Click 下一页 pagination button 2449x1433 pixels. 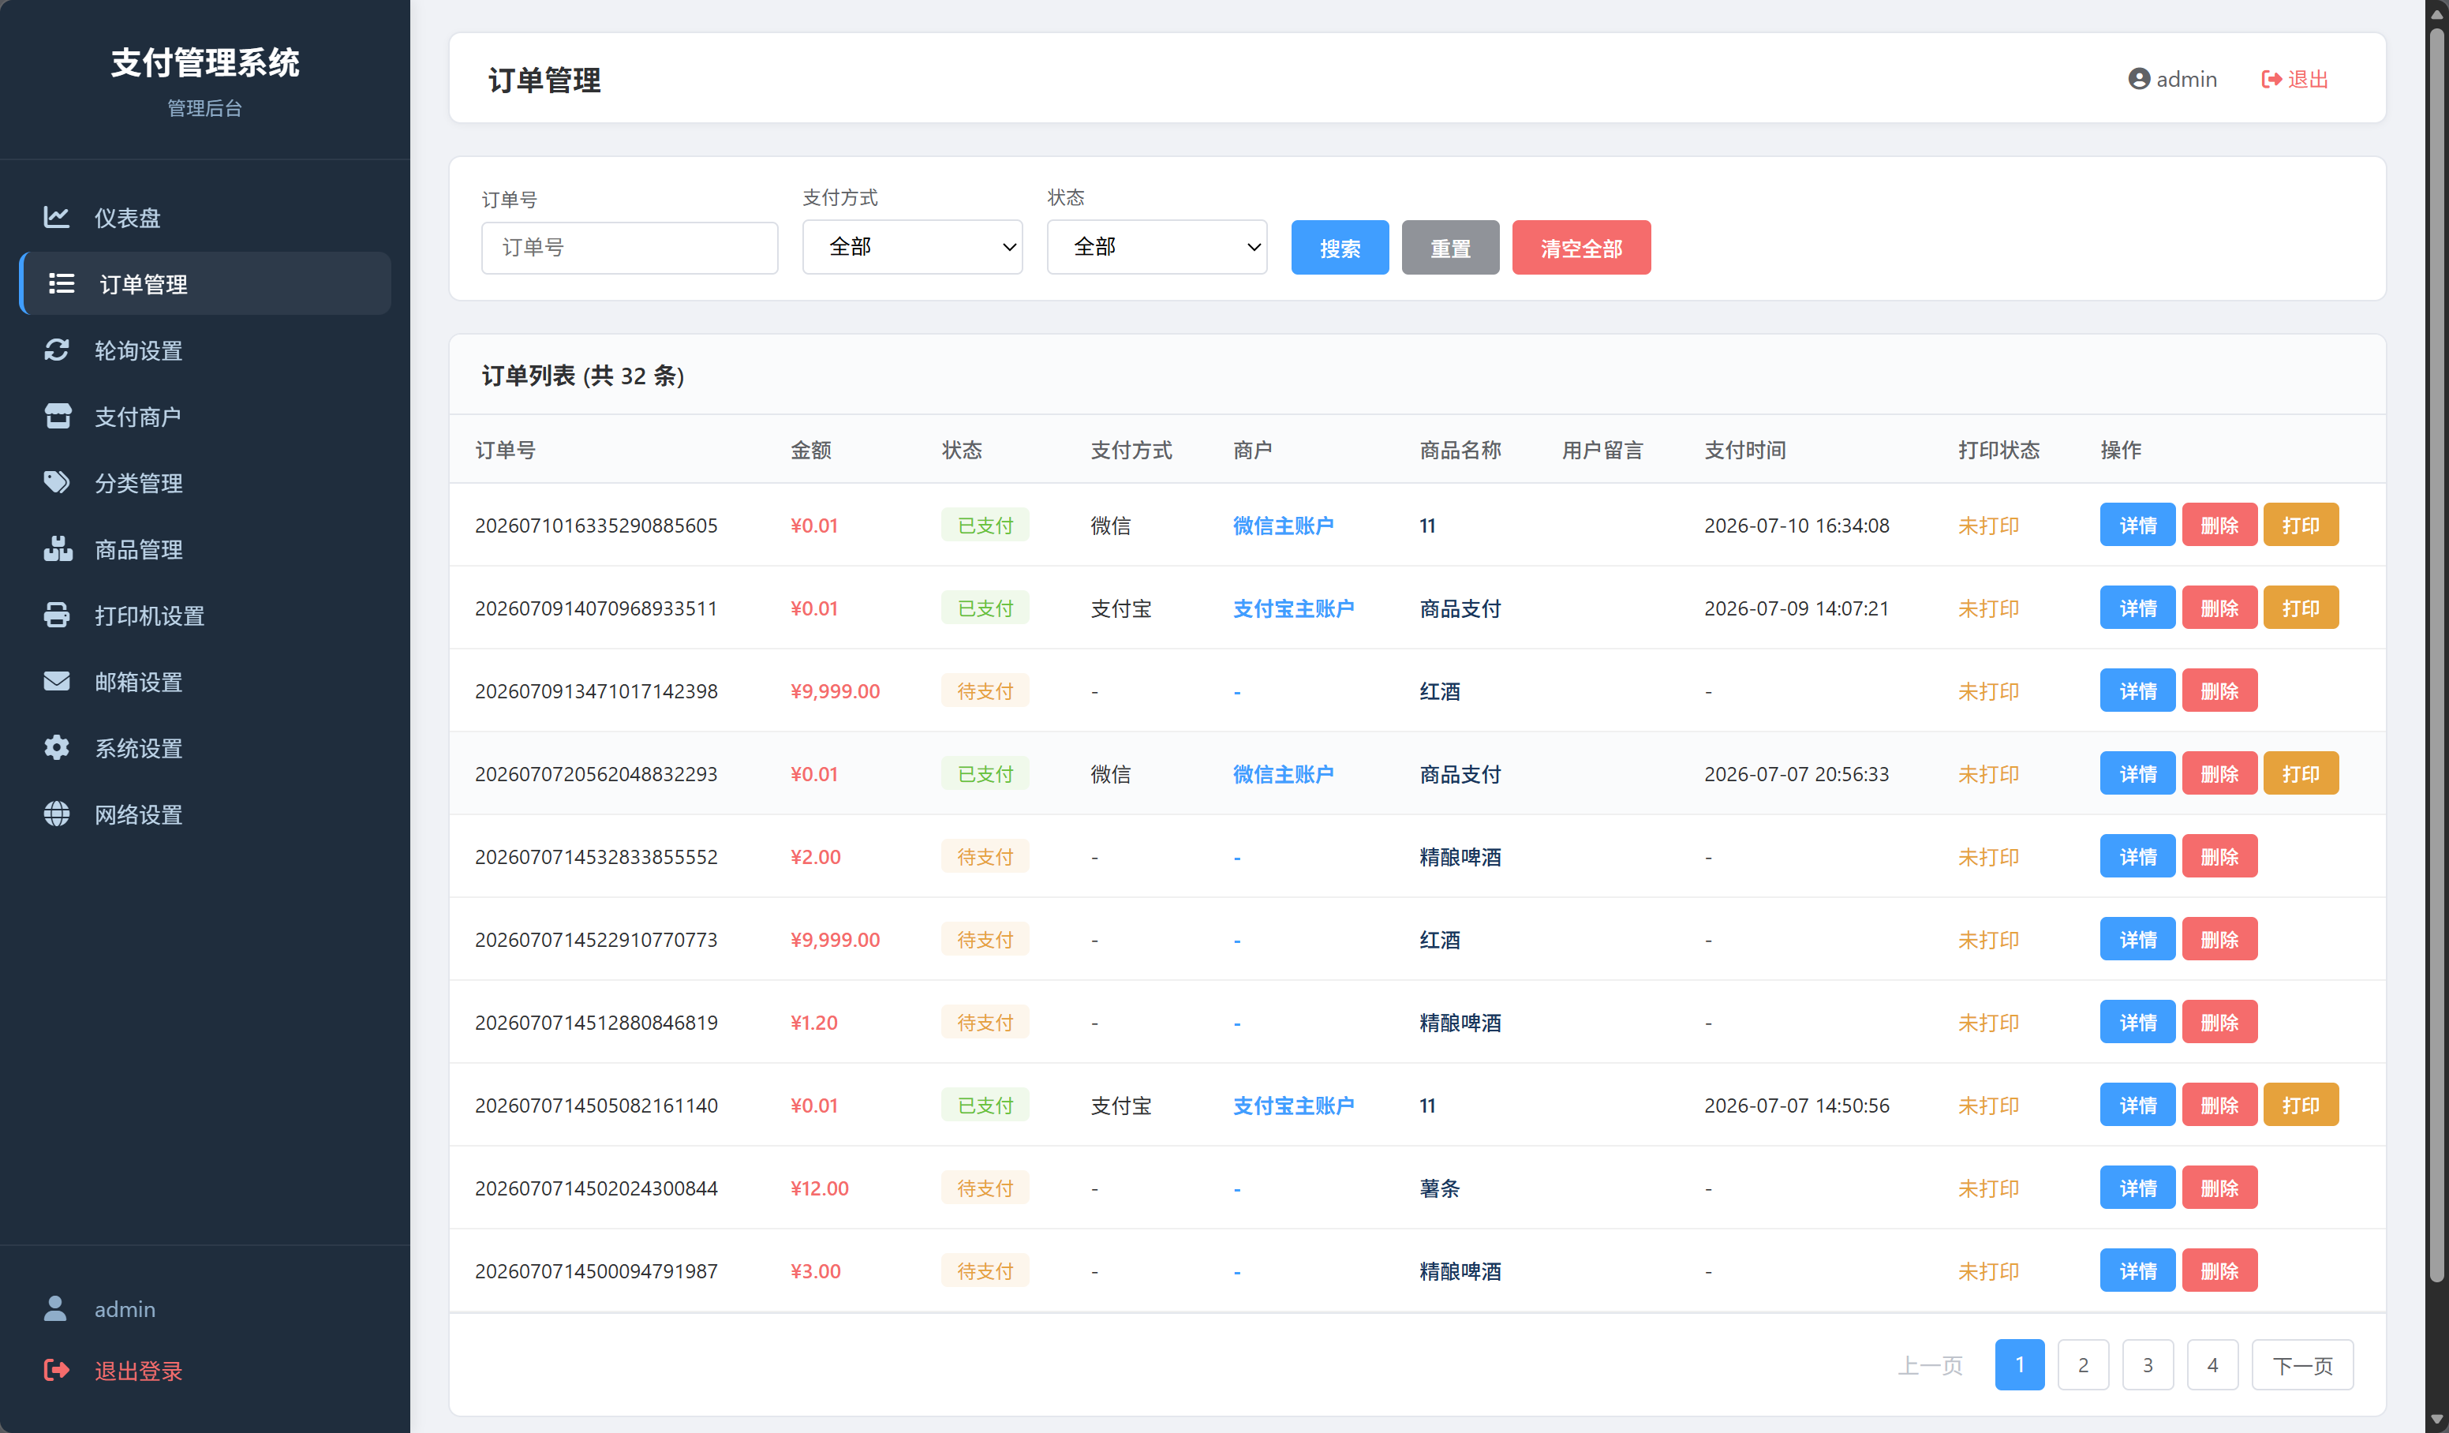(2301, 1364)
